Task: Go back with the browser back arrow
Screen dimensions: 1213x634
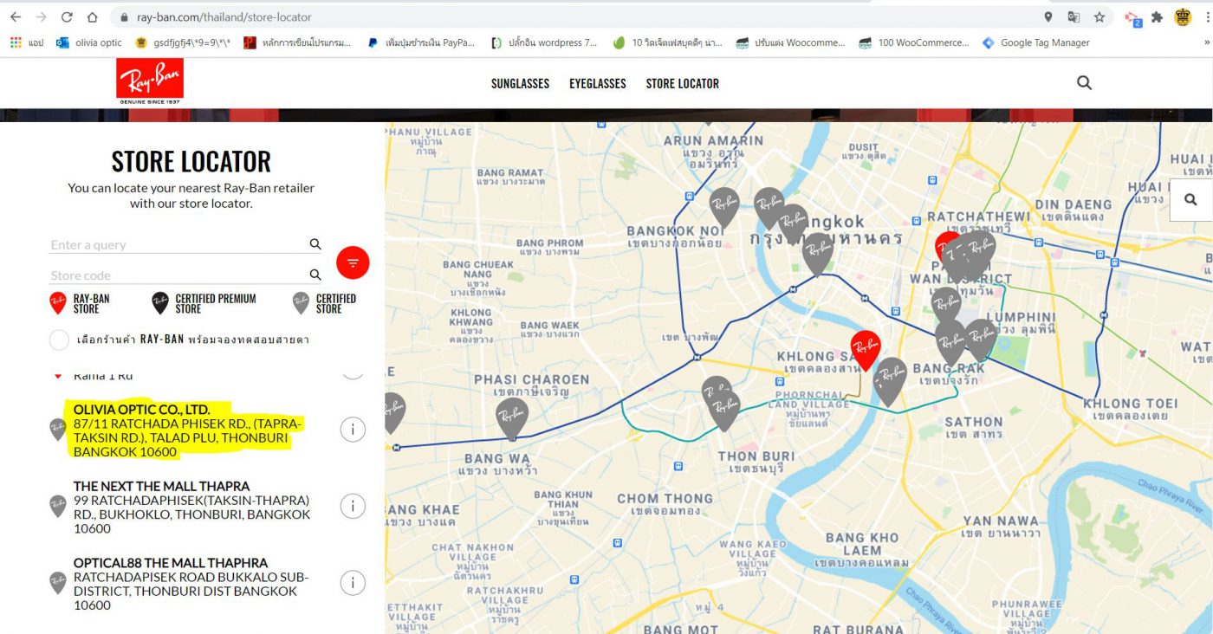Action: tap(16, 16)
